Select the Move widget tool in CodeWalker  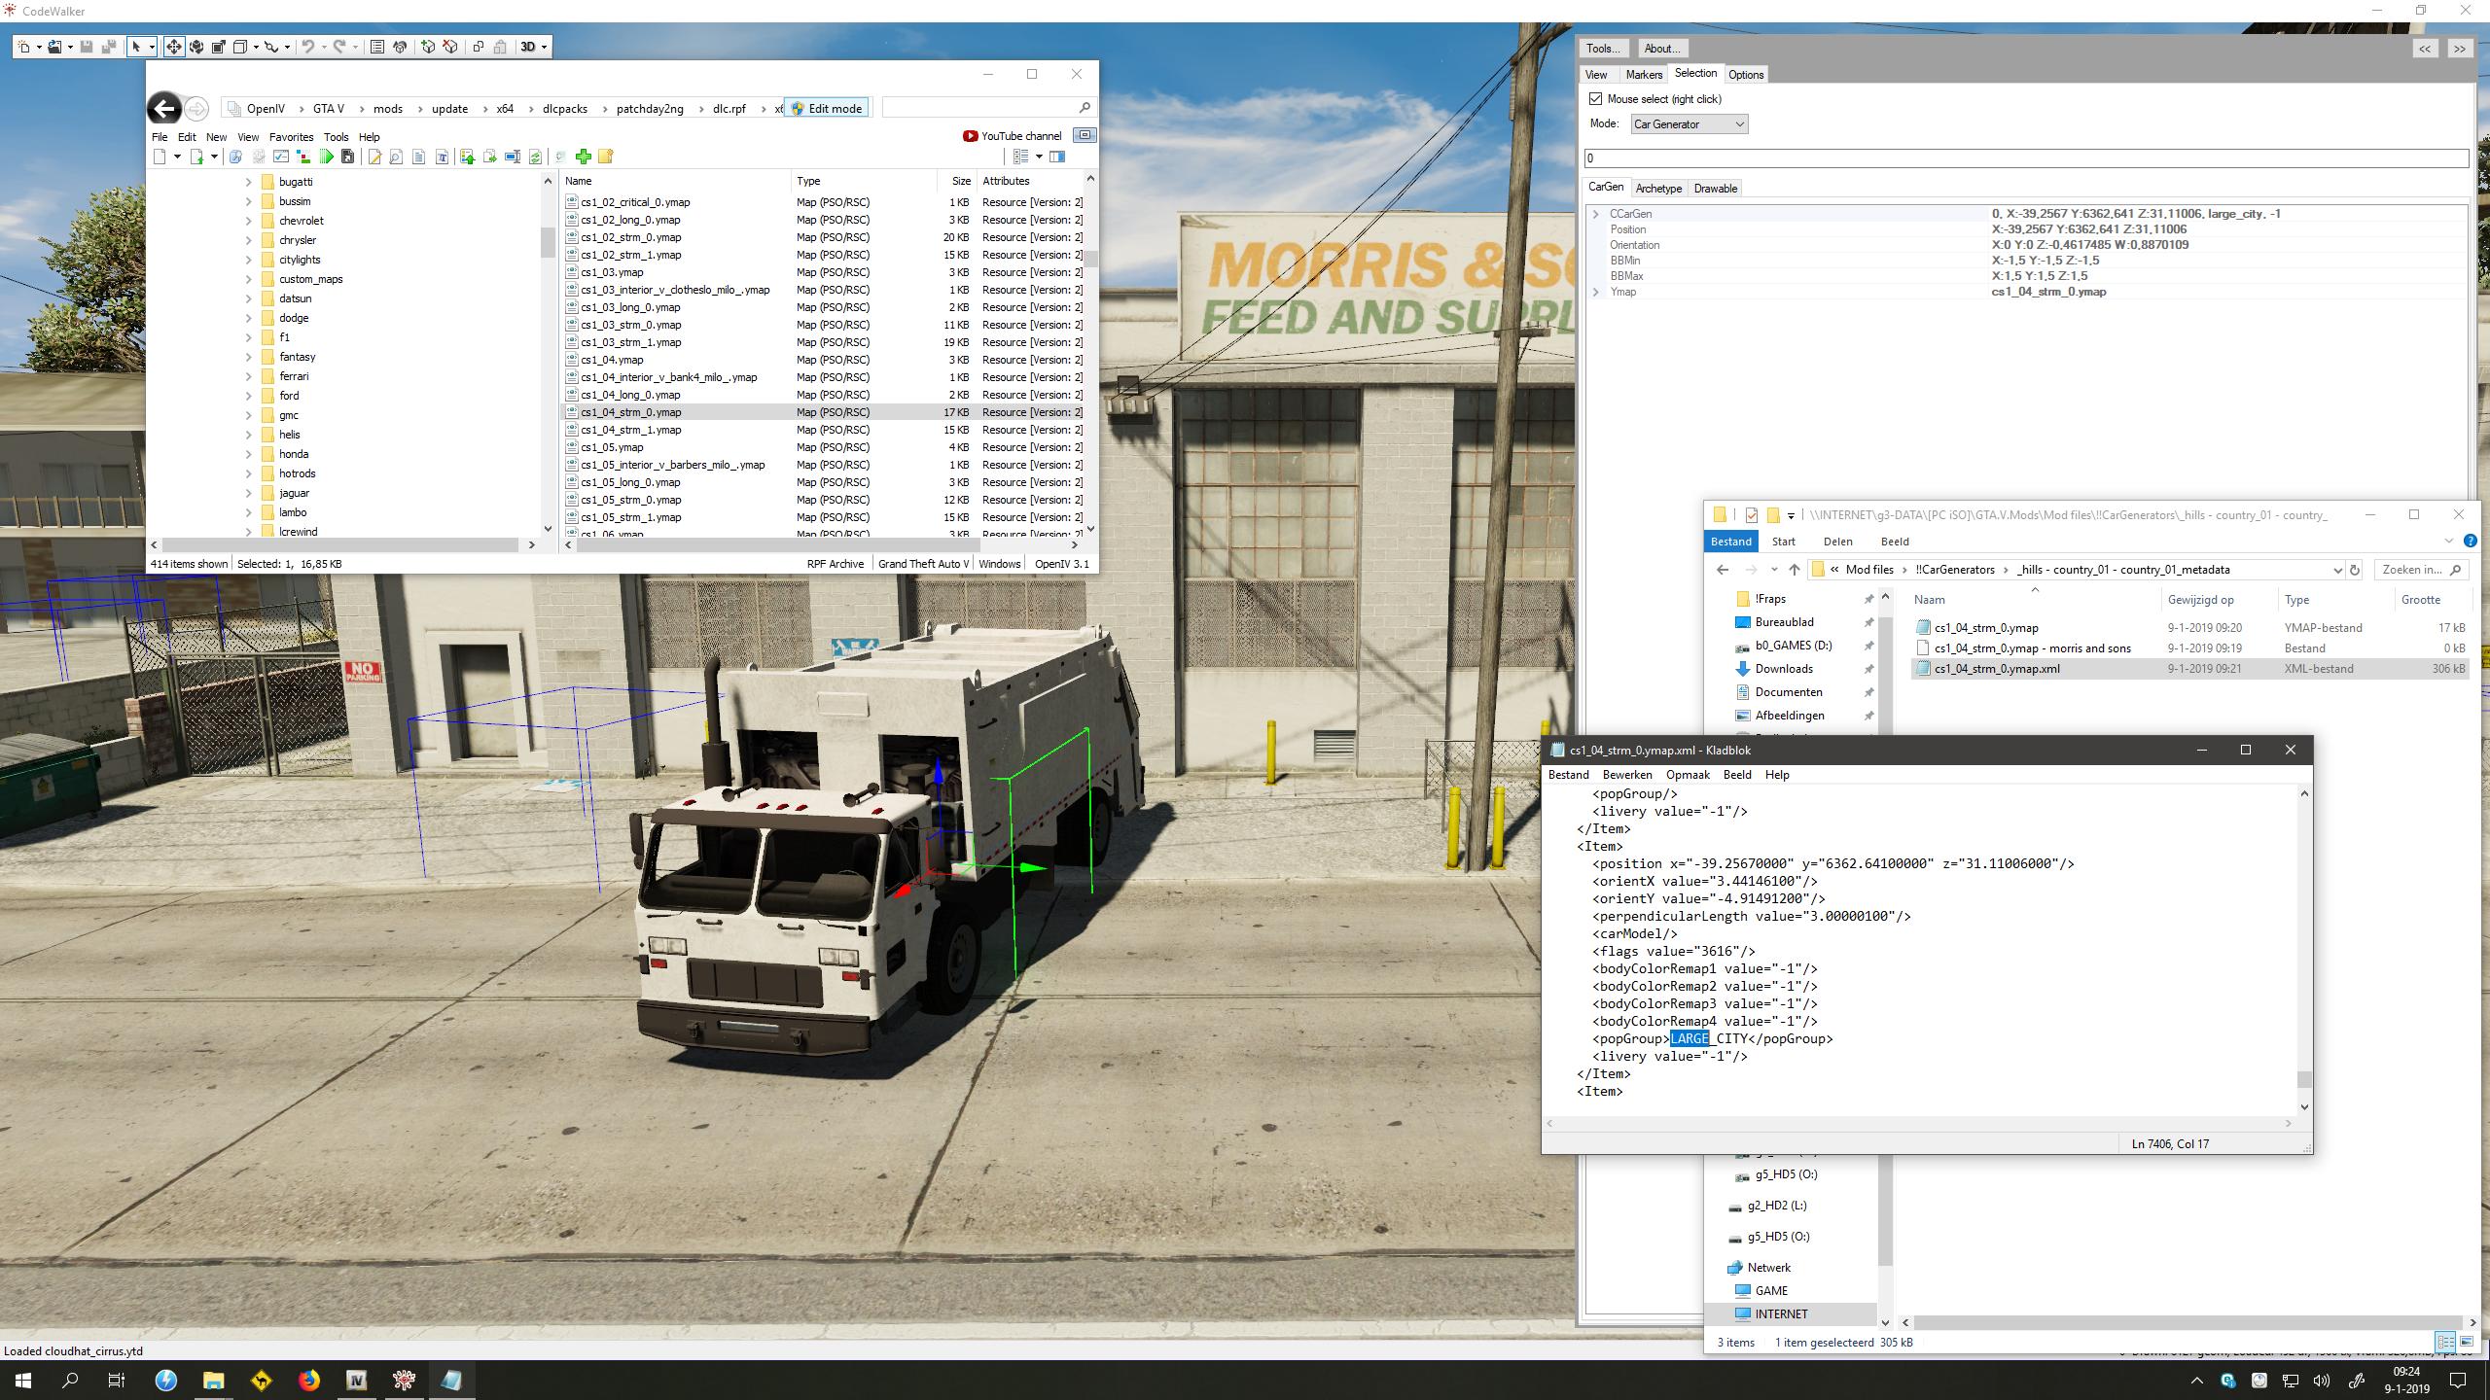click(x=173, y=47)
